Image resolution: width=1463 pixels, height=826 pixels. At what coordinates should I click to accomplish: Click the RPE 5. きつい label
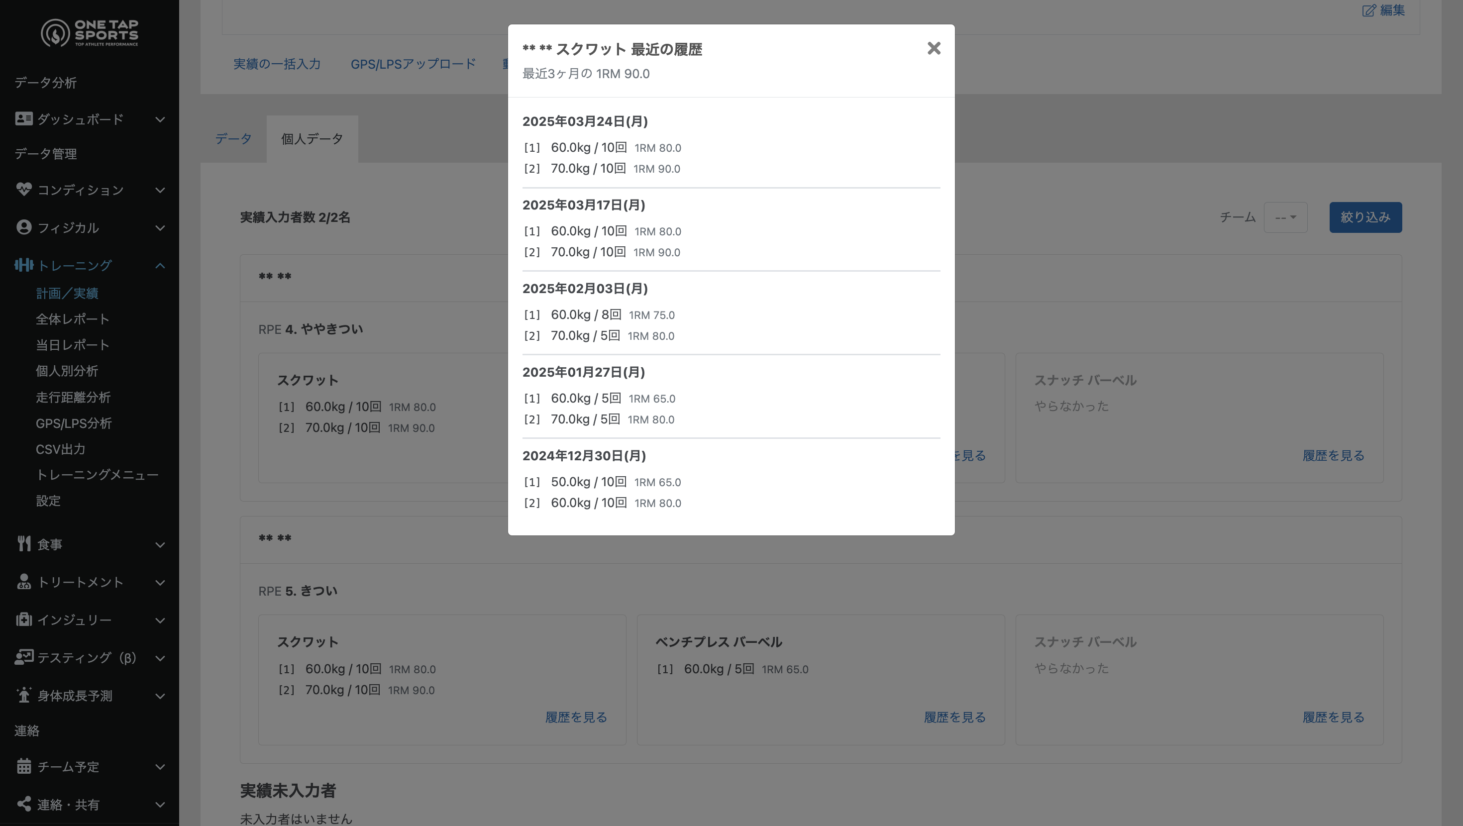tap(298, 591)
